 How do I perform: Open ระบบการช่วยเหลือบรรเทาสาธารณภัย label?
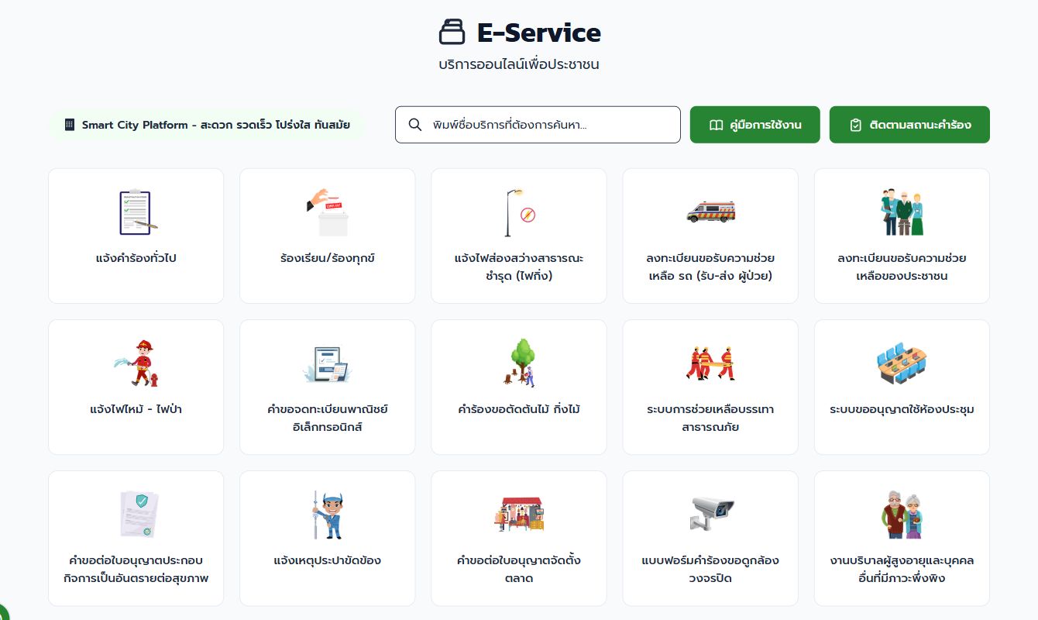point(710,418)
